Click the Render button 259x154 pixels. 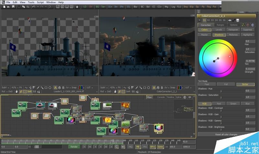[x=74, y=147]
